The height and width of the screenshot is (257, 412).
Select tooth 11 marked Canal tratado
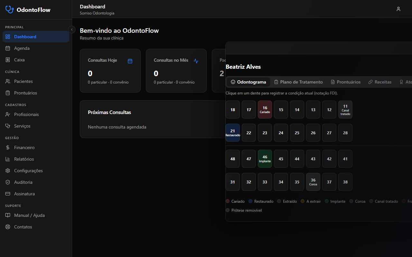pos(345,110)
